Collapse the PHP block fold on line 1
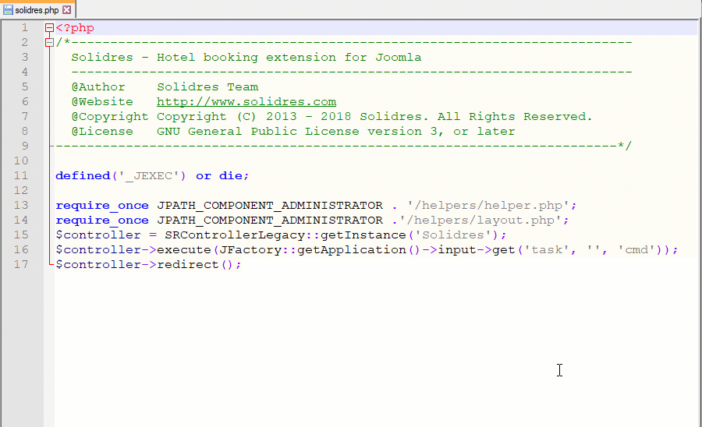Screen dimensions: 702x427 pos(49,28)
